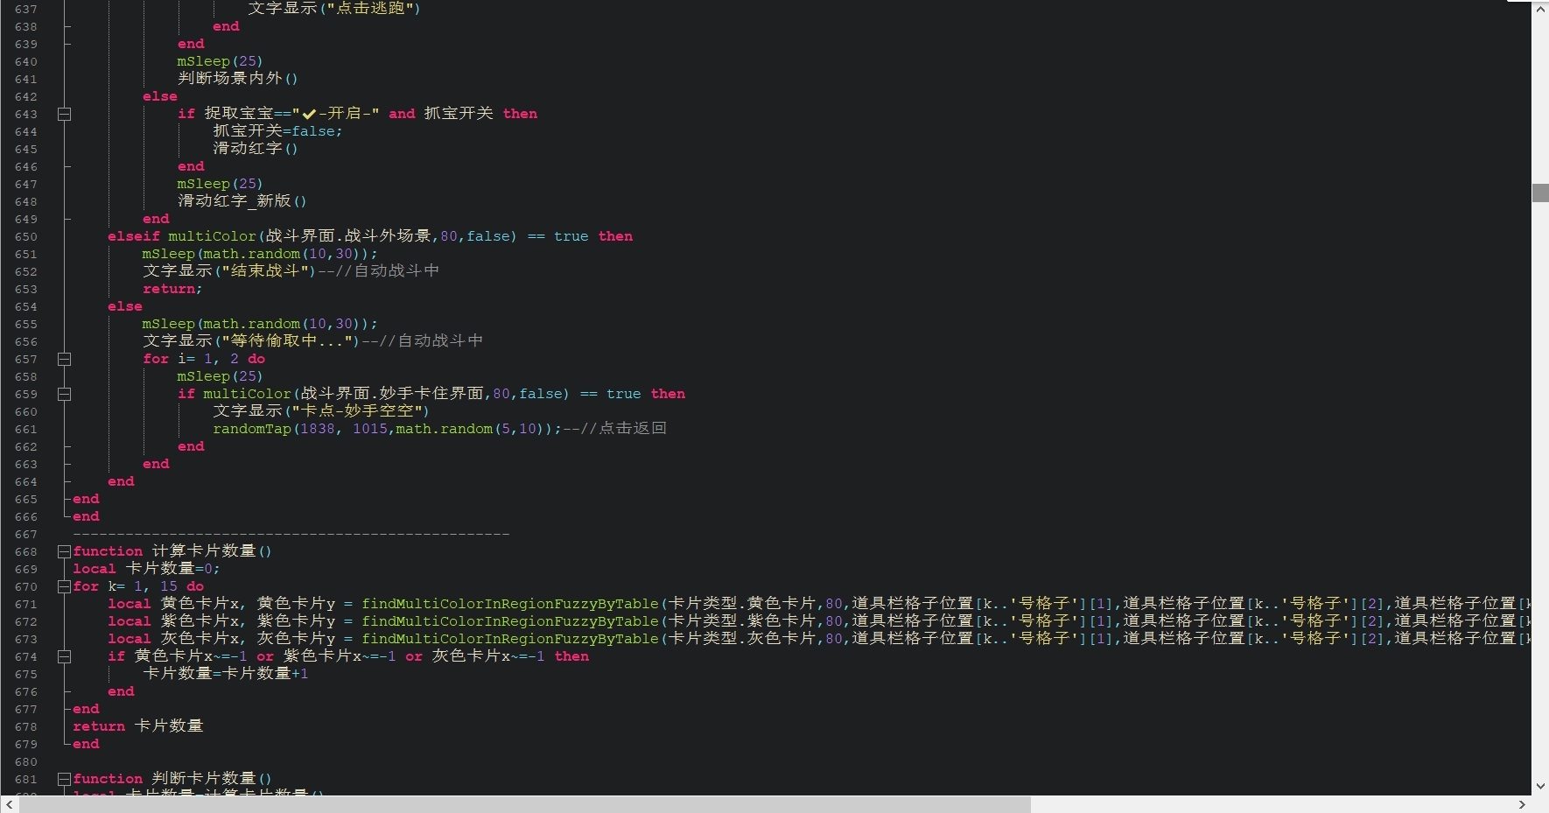This screenshot has width=1549, height=813.
Task: Collapse the for k loop at line 670
Action: [x=64, y=586]
